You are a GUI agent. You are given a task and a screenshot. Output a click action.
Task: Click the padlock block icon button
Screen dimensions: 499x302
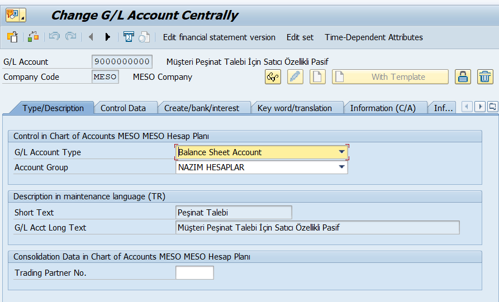[x=463, y=76]
